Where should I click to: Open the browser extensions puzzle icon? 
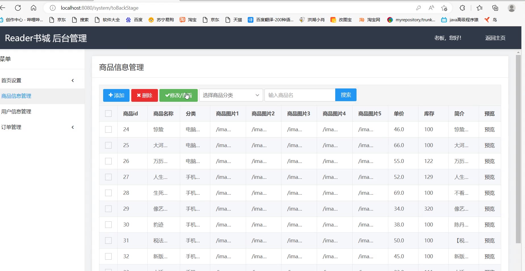tap(462, 8)
